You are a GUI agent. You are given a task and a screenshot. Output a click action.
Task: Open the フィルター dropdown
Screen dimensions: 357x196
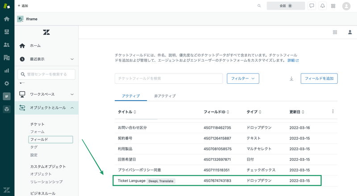pos(243,78)
